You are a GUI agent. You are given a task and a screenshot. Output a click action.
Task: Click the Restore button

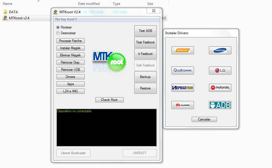pos(146,88)
